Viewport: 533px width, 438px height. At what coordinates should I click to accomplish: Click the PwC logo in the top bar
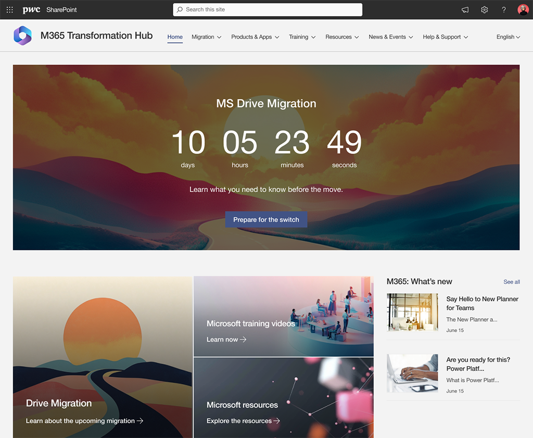pyautogui.click(x=31, y=9)
